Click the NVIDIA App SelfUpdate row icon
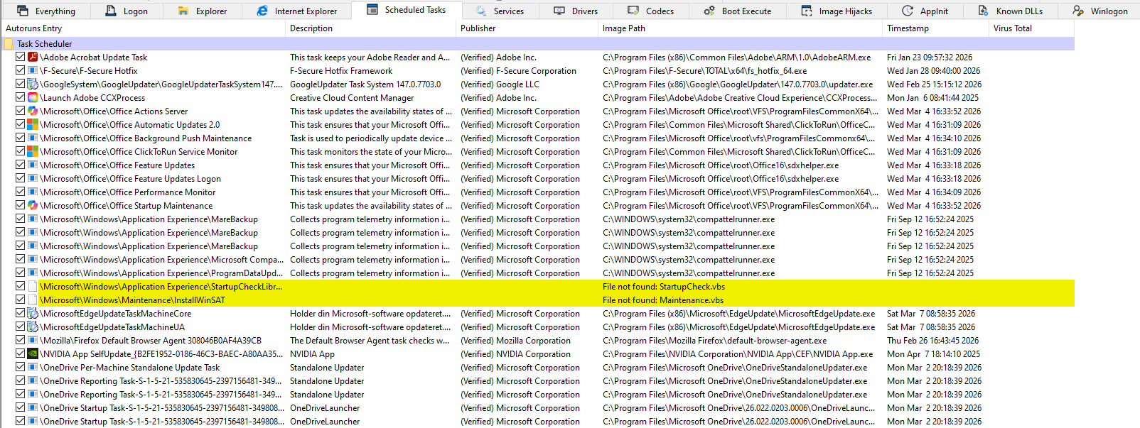Screen dimensions: 1140x428 pos(33,353)
